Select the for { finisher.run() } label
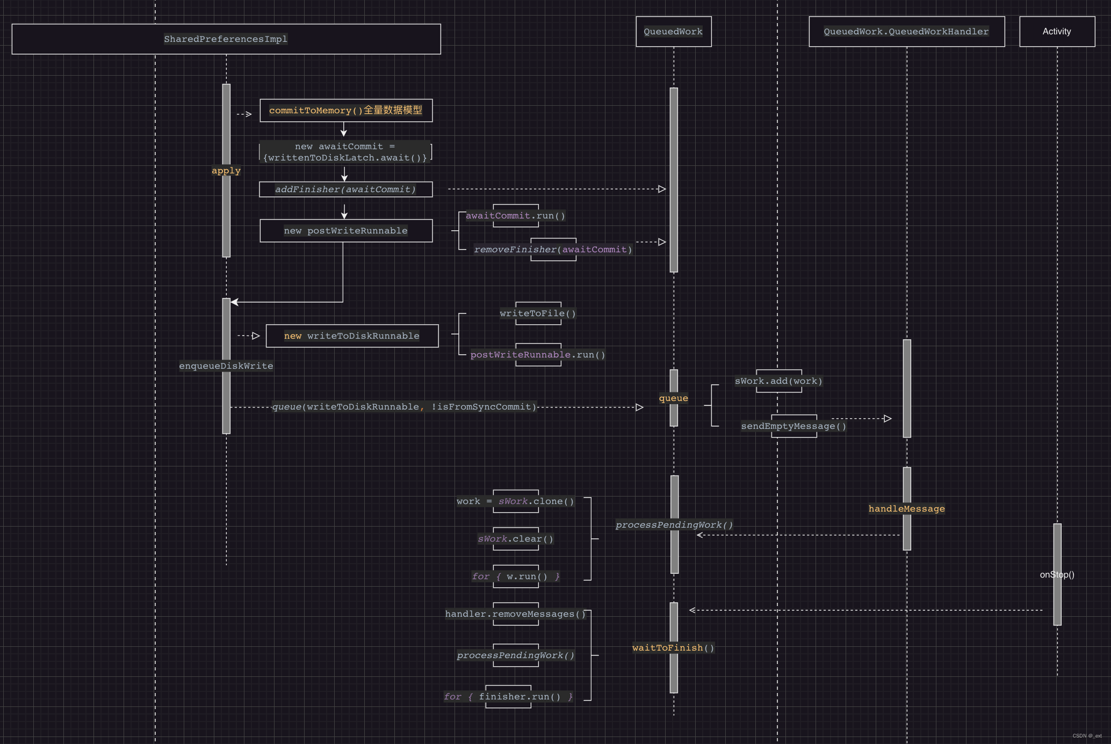This screenshot has height=744, width=1111. (x=508, y=697)
